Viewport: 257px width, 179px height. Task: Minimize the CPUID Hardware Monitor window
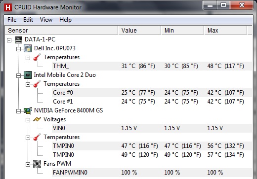pyautogui.click(x=210, y=5)
